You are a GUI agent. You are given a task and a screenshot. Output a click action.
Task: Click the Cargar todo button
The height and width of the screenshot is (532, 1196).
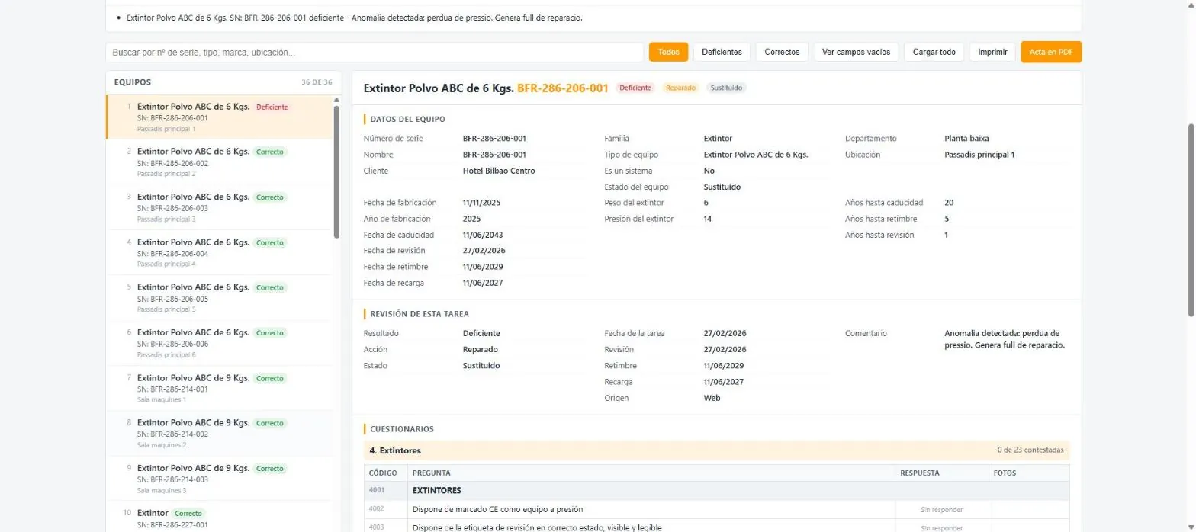tap(934, 52)
